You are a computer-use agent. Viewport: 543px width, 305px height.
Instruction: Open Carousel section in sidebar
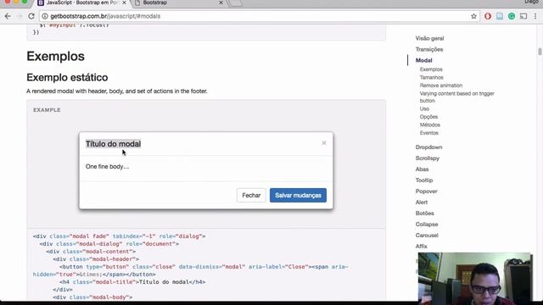(427, 236)
